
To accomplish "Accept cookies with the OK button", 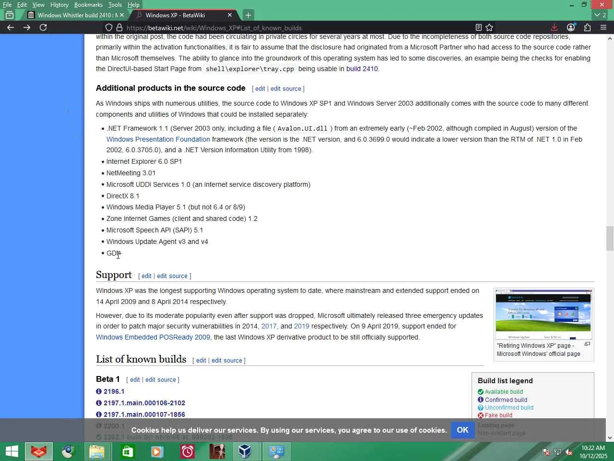I will pyautogui.click(x=462, y=430).
